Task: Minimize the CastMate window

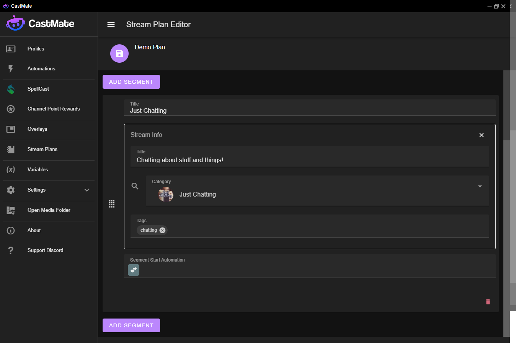Action: click(489, 6)
